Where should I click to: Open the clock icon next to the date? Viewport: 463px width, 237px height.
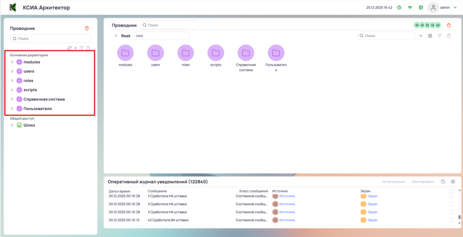pos(399,8)
